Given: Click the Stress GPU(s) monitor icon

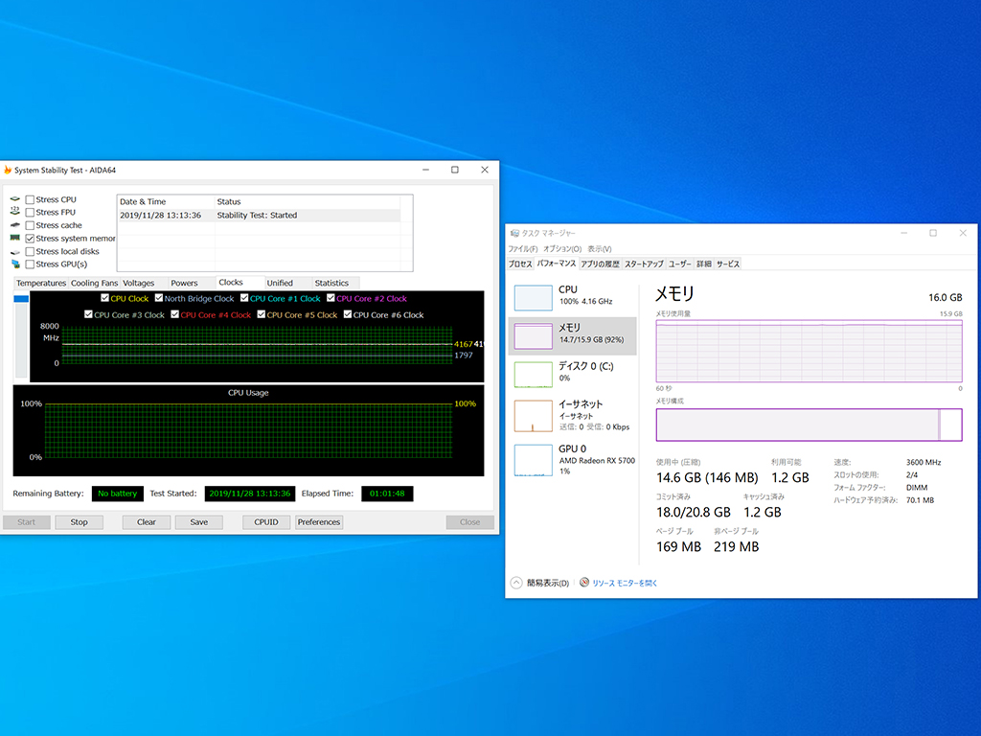Looking at the screenshot, I should 15,264.
